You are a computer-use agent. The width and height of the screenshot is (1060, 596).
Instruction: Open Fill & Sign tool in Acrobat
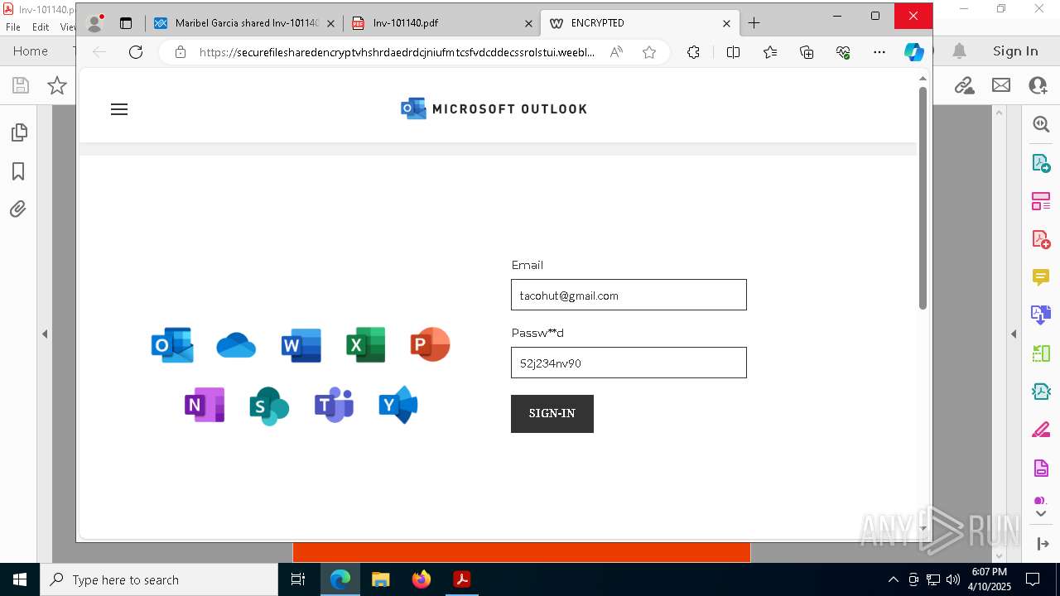[1041, 430]
